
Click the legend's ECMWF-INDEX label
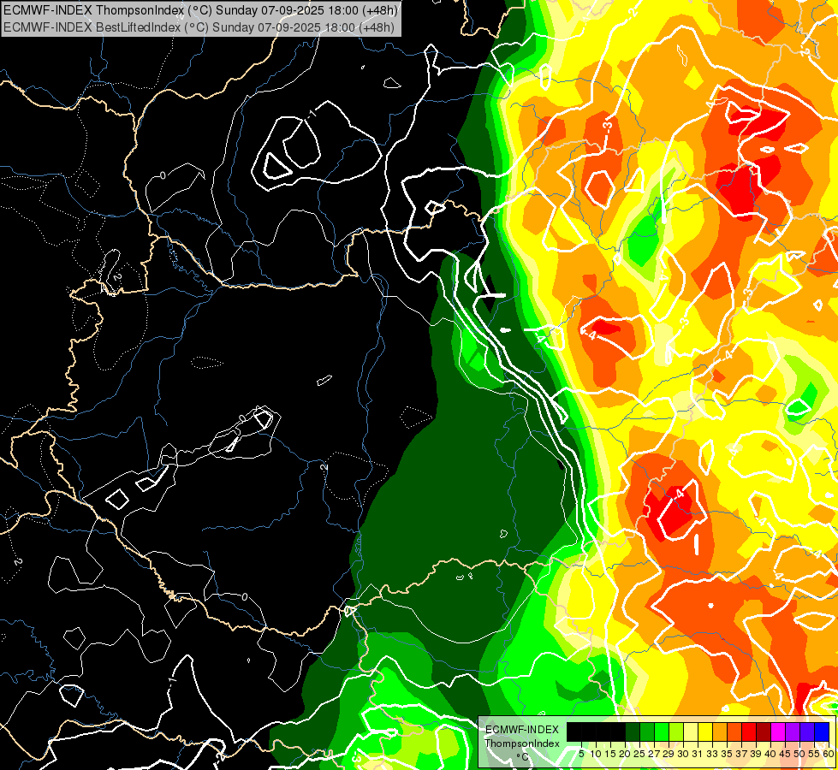click(x=522, y=730)
